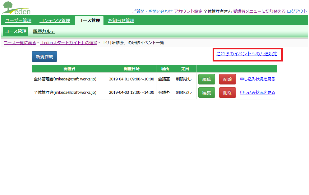Click the eden tree logo
This screenshot has width=309, height=195.
click(x=16, y=8)
